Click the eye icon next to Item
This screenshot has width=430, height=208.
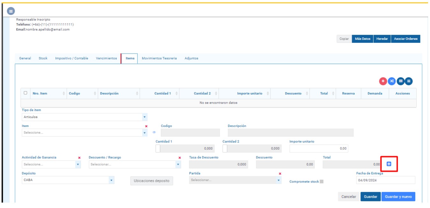click(x=154, y=133)
